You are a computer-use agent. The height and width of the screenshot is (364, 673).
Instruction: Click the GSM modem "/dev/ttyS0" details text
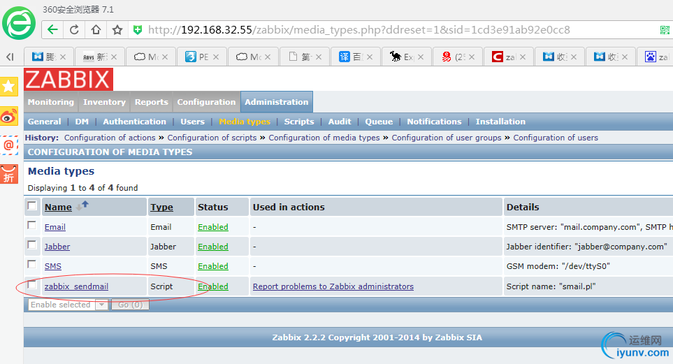[558, 266]
